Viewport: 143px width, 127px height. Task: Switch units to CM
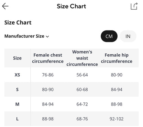pyautogui.click(x=109, y=36)
